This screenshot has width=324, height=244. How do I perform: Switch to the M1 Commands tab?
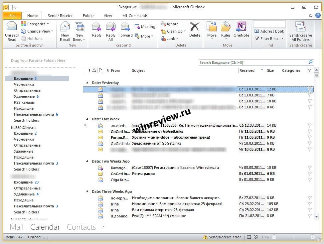click(135, 16)
